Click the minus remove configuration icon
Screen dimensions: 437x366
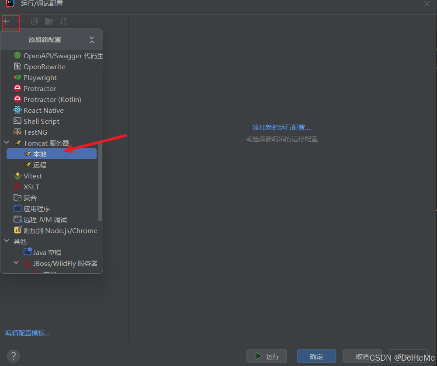(x=20, y=21)
